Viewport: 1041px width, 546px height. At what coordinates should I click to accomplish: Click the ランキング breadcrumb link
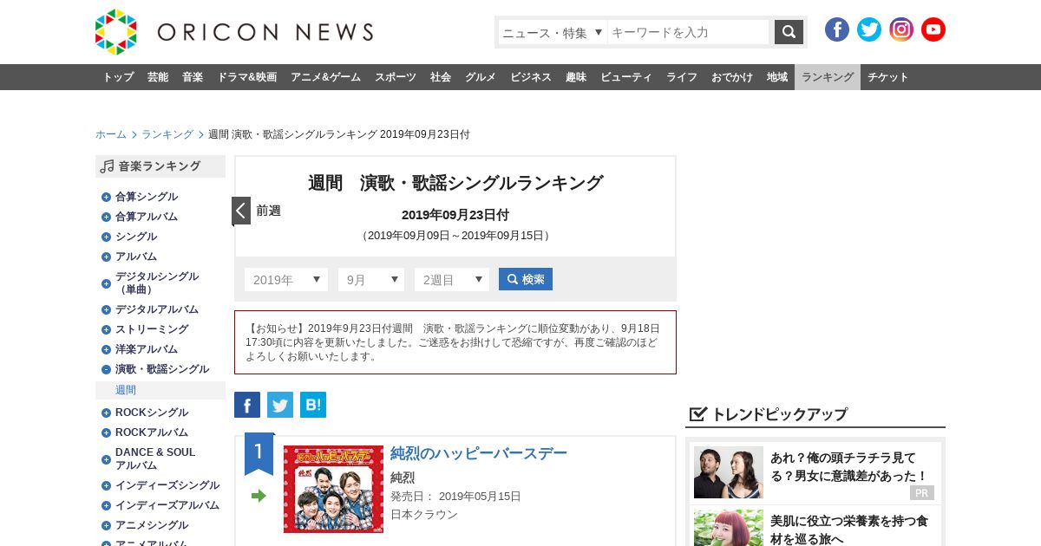pyautogui.click(x=167, y=134)
